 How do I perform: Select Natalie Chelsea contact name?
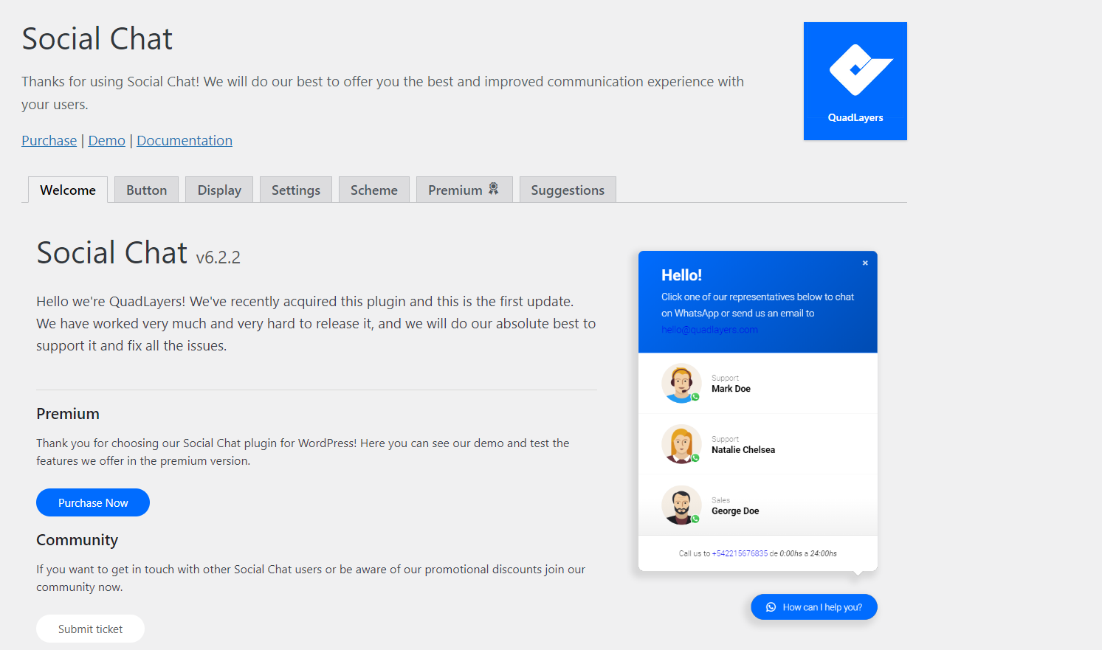pos(743,450)
